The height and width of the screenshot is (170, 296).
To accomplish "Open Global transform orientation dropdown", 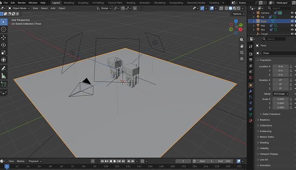I will tap(104, 8).
